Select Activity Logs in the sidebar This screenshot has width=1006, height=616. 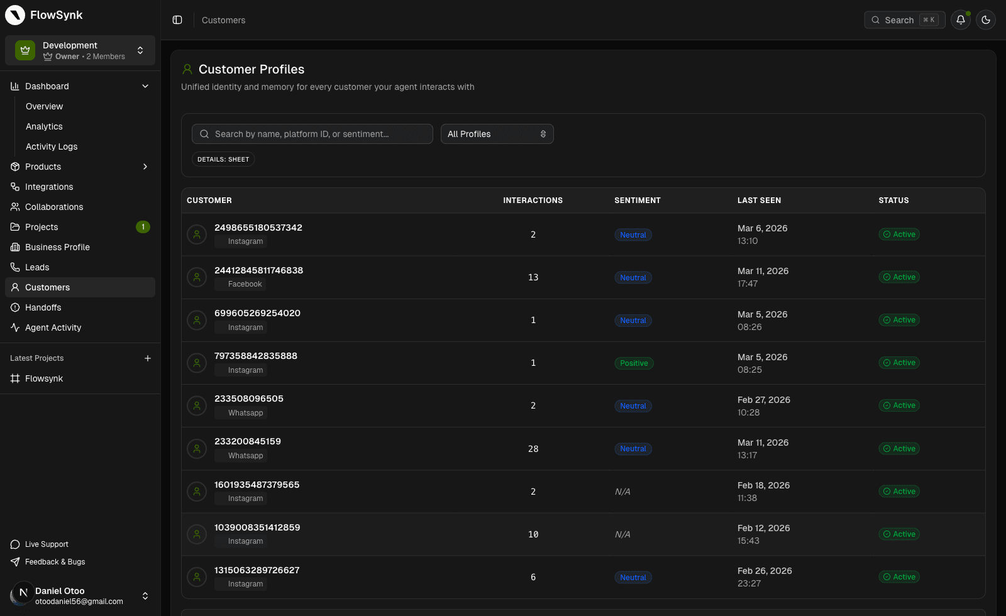[x=52, y=146]
